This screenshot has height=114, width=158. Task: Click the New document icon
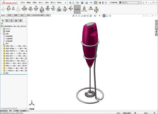coord(73,3)
